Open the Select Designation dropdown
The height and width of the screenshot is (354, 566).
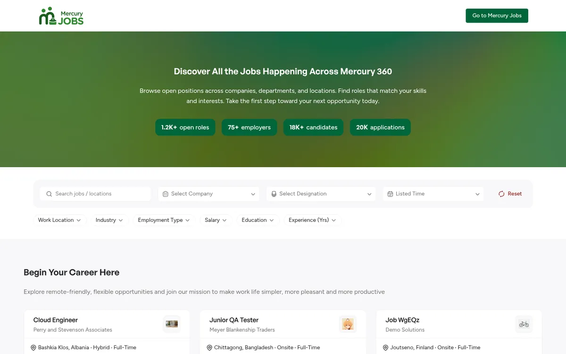321,194
